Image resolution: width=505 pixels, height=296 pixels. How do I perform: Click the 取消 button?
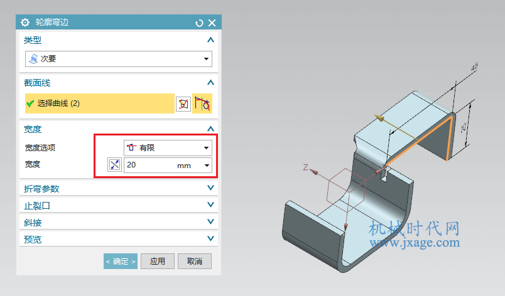[195, 262]
